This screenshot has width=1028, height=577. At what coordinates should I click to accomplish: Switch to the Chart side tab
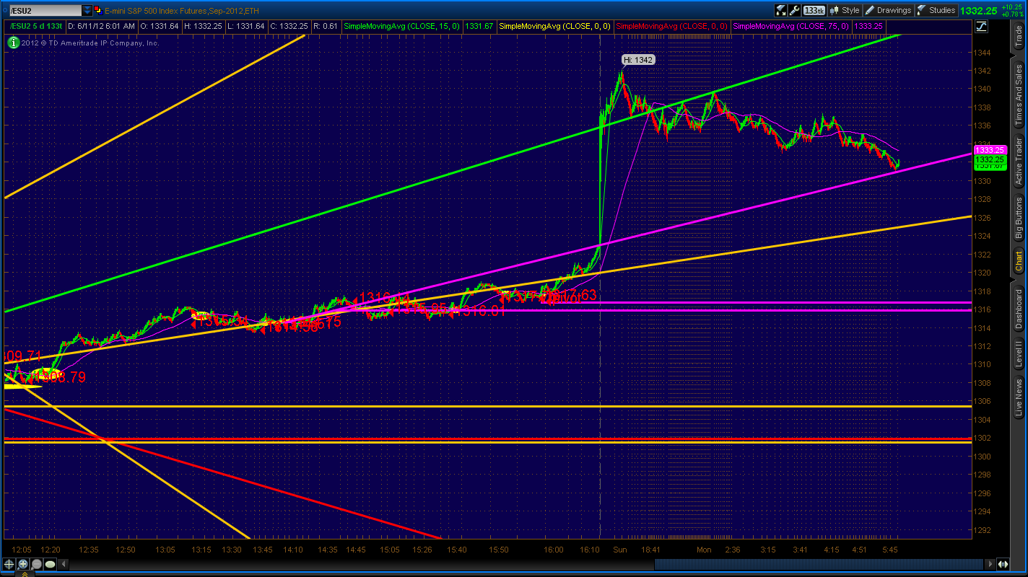pyautogui.click(x=1019, y=261)
